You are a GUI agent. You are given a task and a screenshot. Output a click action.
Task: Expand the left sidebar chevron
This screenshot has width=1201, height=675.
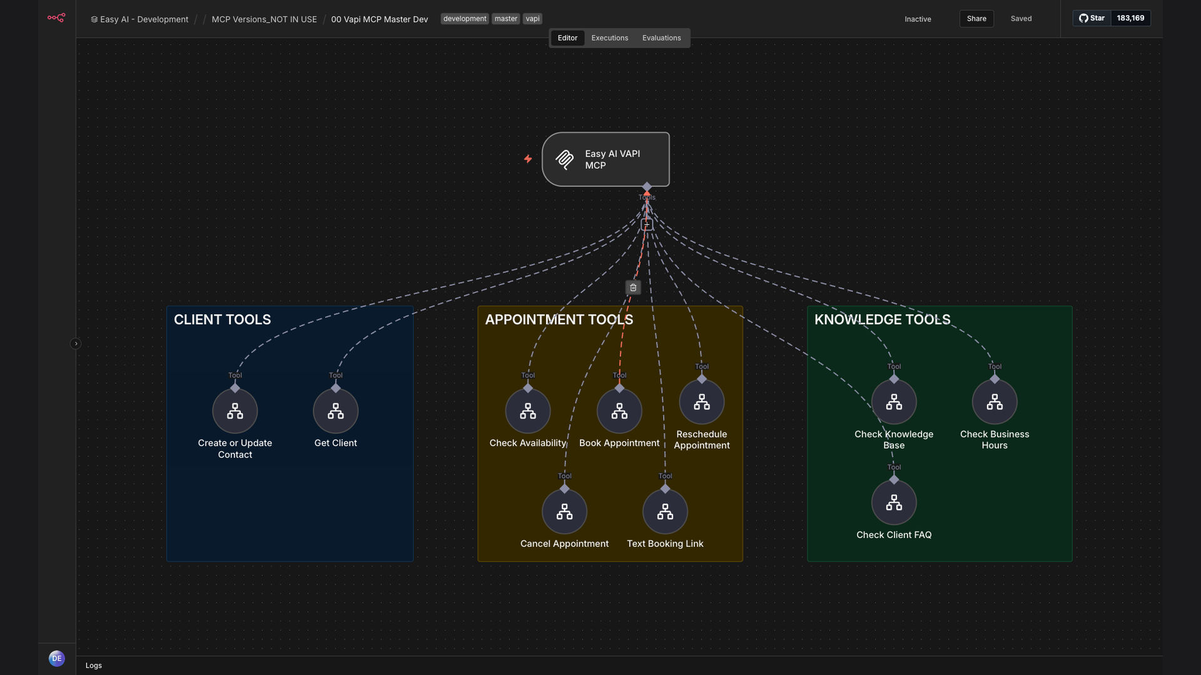coord(76,344)
